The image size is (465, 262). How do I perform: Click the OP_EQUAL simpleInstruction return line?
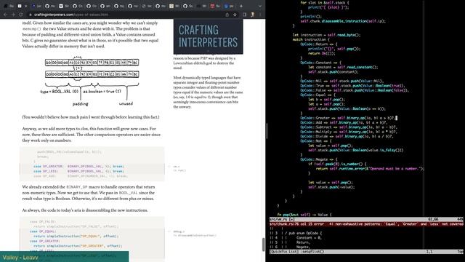[x=76, y=236]
